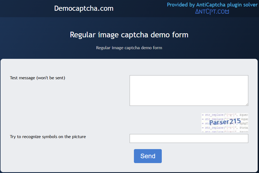Open the ANTCPT.COM link
Viewport: 259px width, 173px height.
point(212,12)
